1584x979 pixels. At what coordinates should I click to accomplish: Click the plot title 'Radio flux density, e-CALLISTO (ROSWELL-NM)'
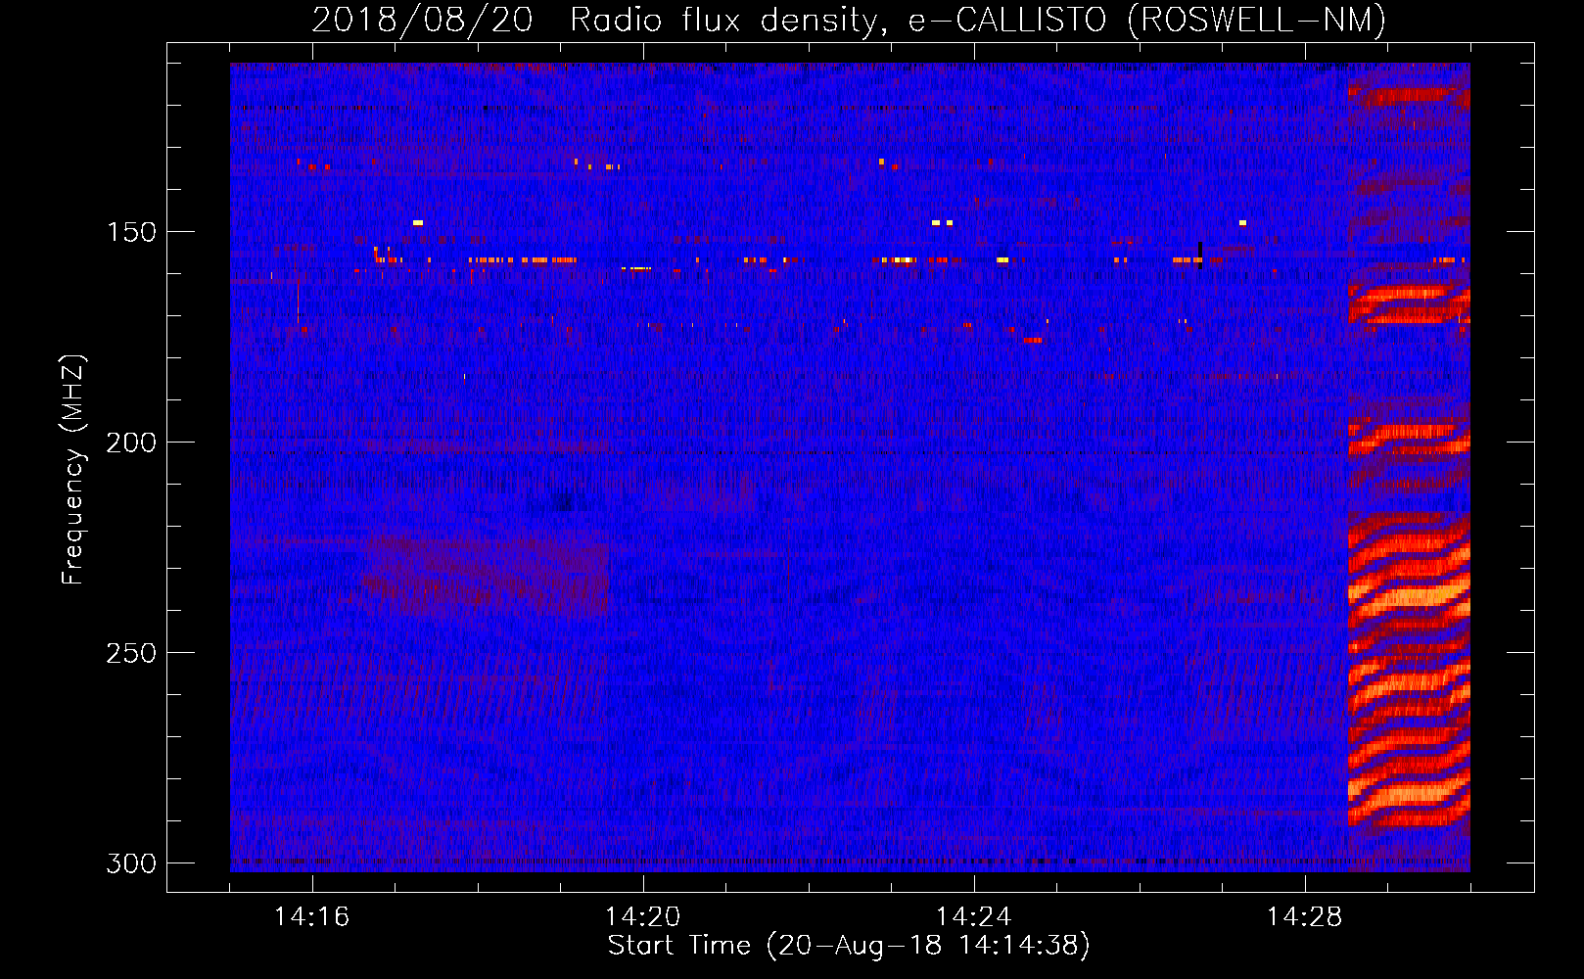click(x=978, y=20)
